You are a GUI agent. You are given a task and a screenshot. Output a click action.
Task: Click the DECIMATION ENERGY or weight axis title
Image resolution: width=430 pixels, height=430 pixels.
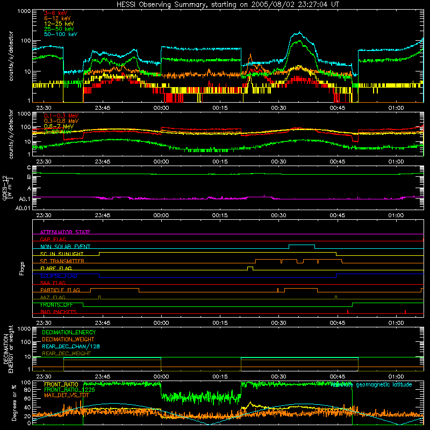(8, 349)
